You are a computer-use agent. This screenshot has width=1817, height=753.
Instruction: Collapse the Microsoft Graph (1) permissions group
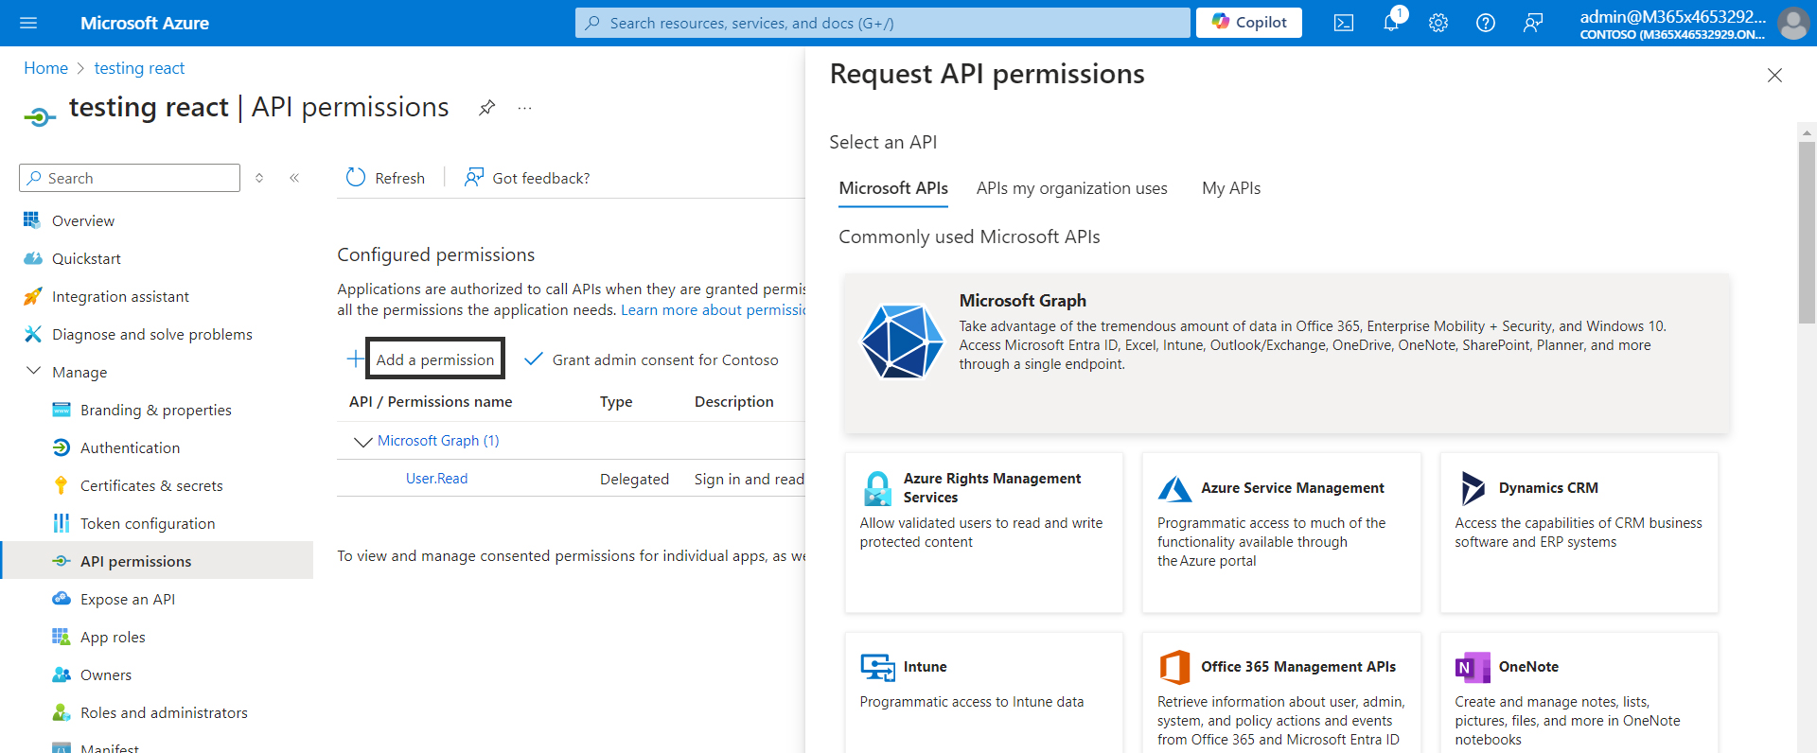(362, 442)
